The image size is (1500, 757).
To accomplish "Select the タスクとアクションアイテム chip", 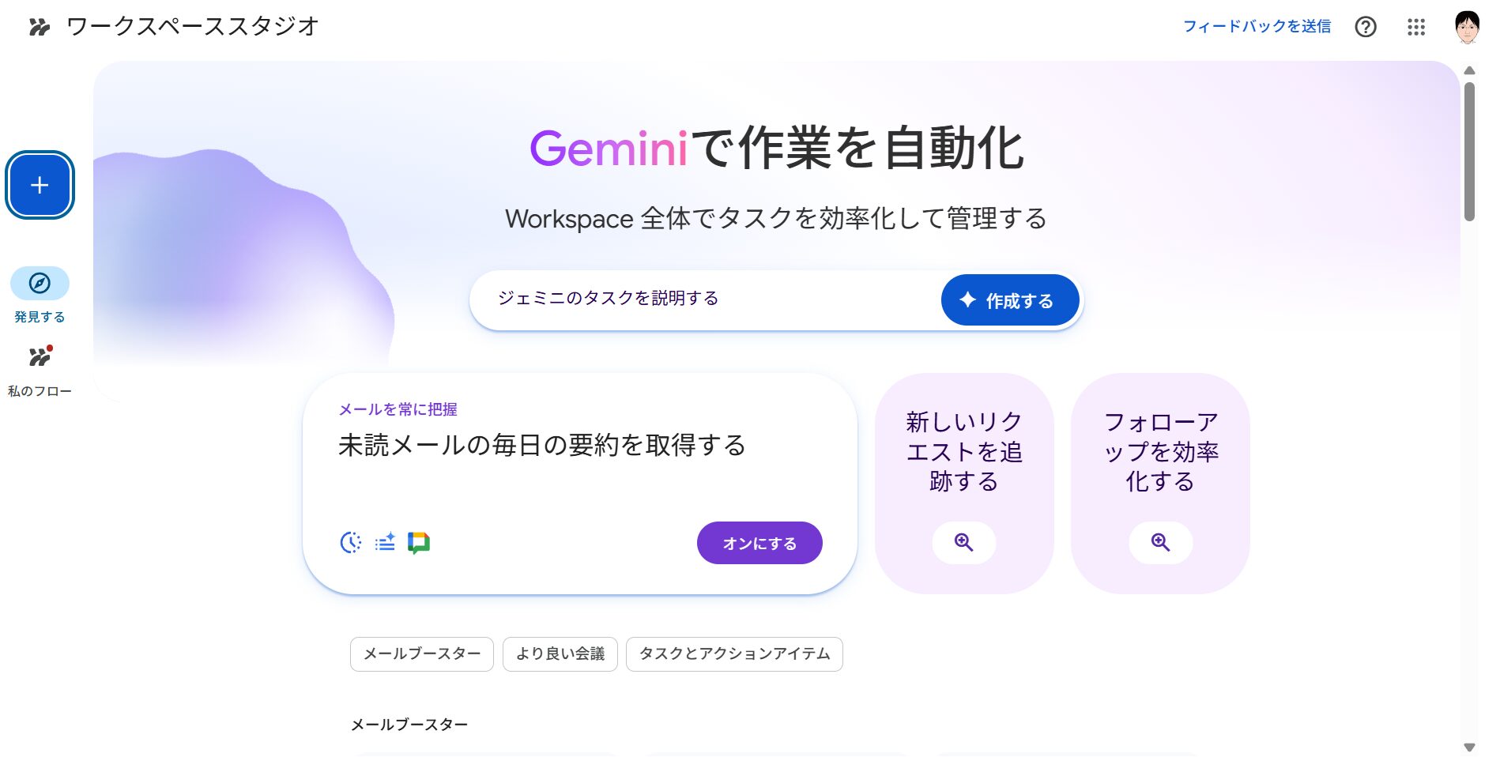I will 734,654.
